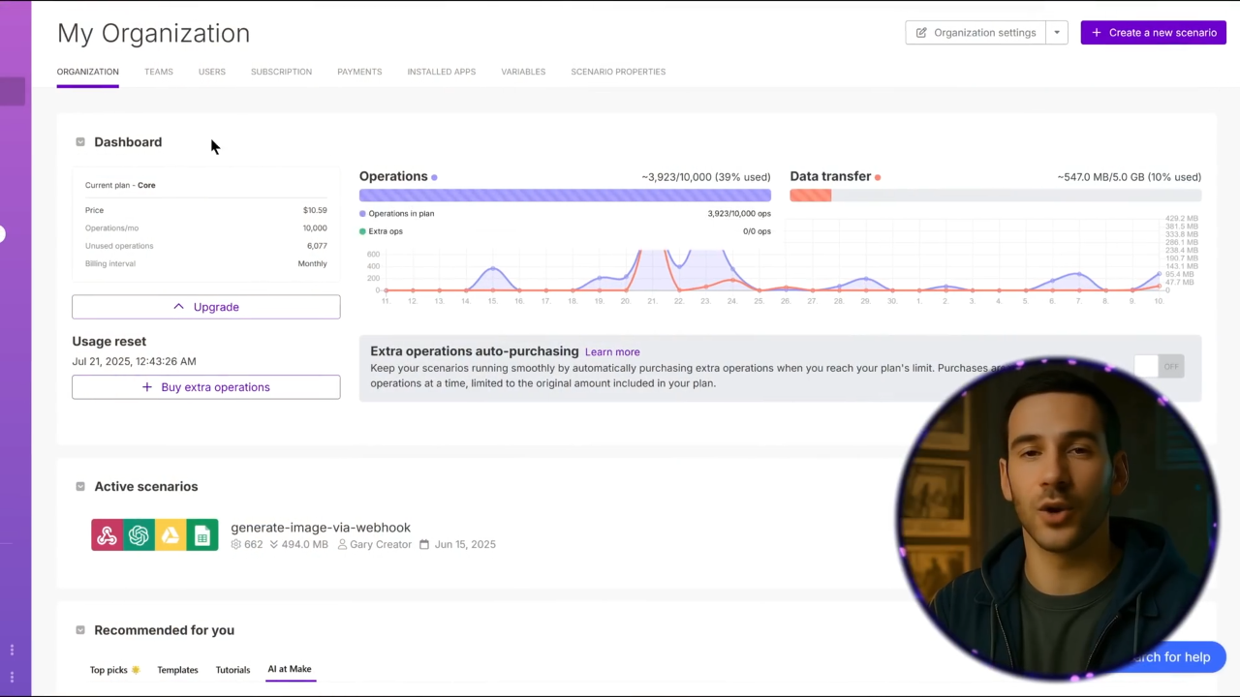Click the Operations usage progress bar

click(x=565, y=196)
